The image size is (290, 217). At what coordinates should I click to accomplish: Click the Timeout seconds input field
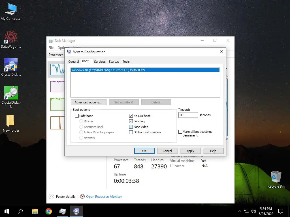pos(188,115)
